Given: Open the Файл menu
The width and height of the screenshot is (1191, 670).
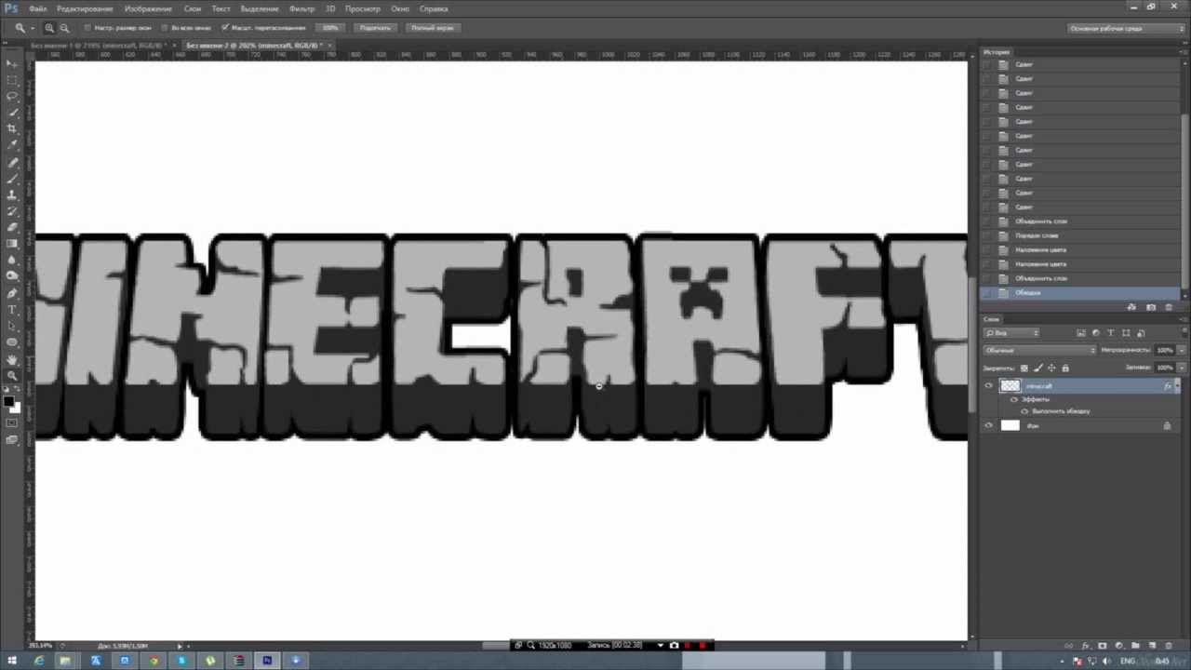Looking at the screenshot, I should click(x=37, y=8).
